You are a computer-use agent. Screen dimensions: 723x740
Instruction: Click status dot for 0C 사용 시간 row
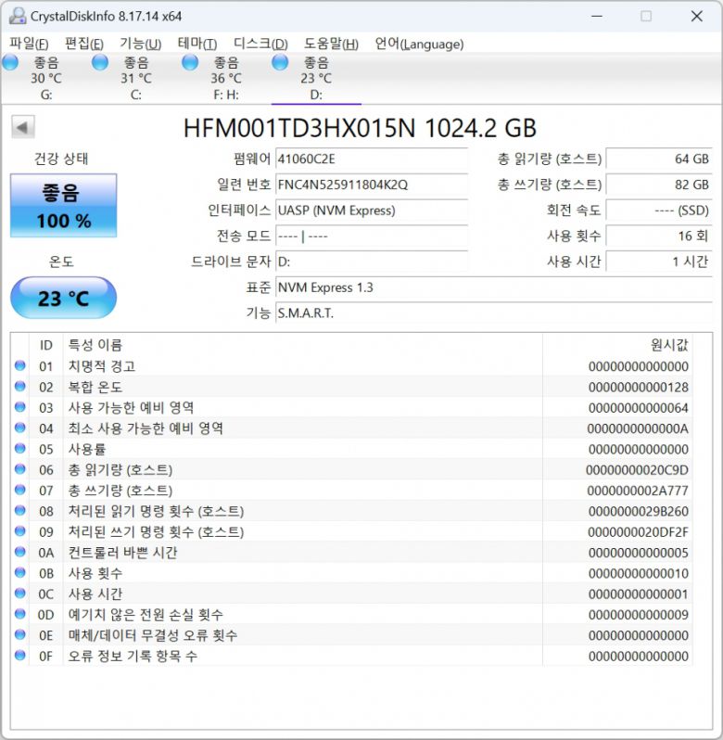click(19, 593)
